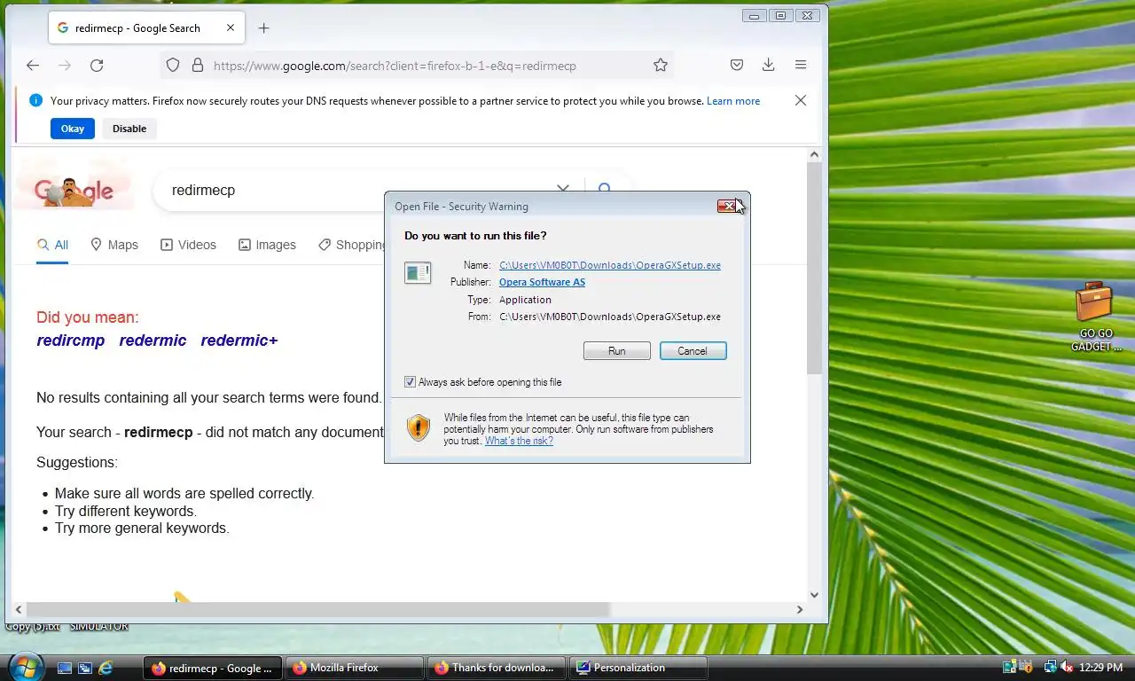Viewport: 1135px width, 681px height.
Task: Click the vertical scrollbar thumb
Action: click(x=814, y=268)
